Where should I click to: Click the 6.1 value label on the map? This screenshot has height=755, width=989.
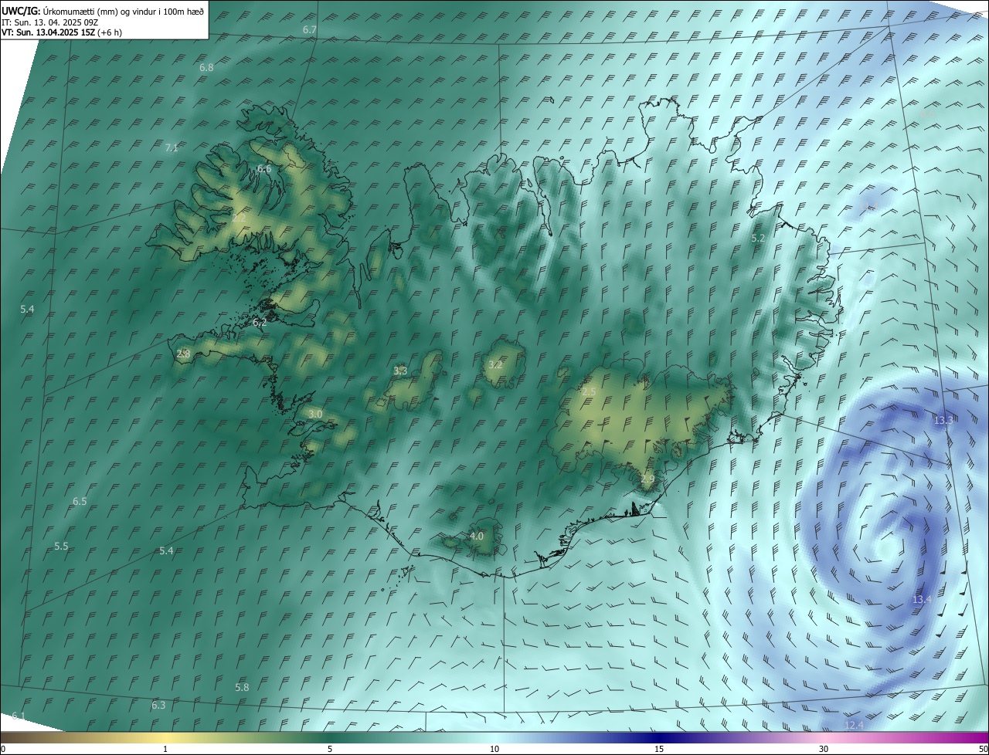(x=18, y=716)
